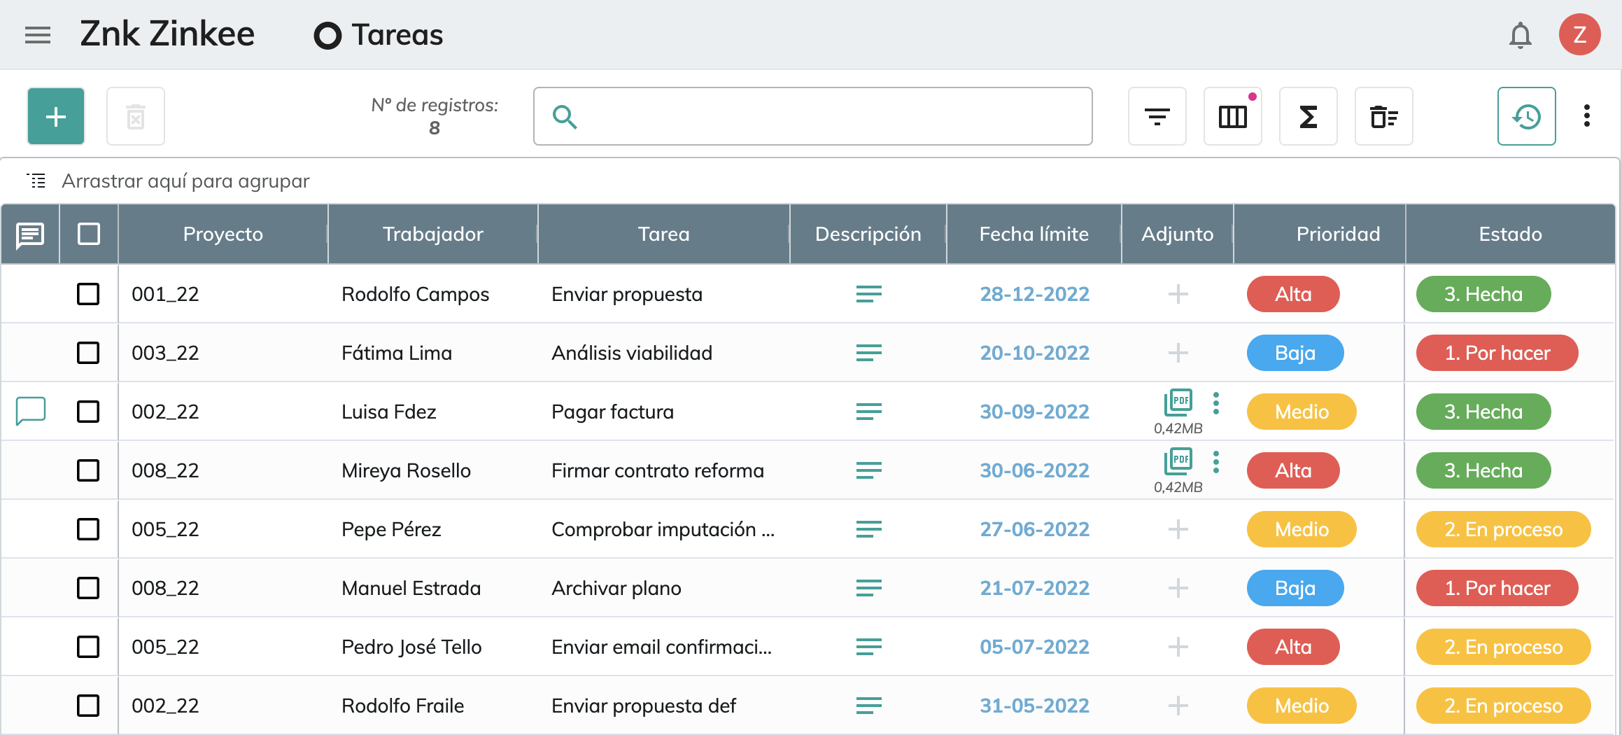
Task: Click the notifications bell icon
Action: click(1520, 35)
